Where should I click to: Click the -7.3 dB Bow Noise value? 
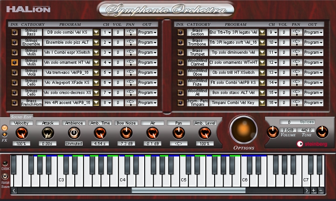click(x=126, y=144)
